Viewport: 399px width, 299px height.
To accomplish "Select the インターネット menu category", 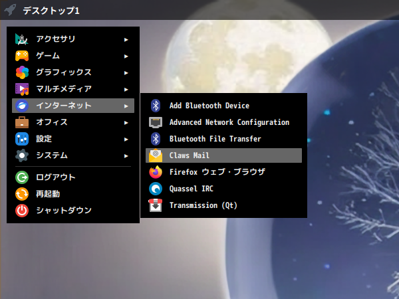I will pos(73,106).
